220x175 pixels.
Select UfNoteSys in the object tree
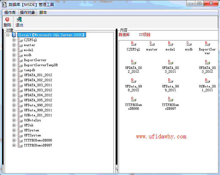pyautogui.click(x=32, y=120)
